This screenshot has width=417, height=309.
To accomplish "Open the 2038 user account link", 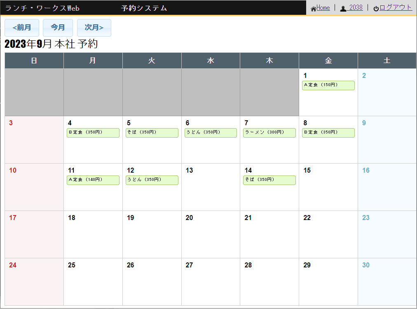I will pos(356,8).
